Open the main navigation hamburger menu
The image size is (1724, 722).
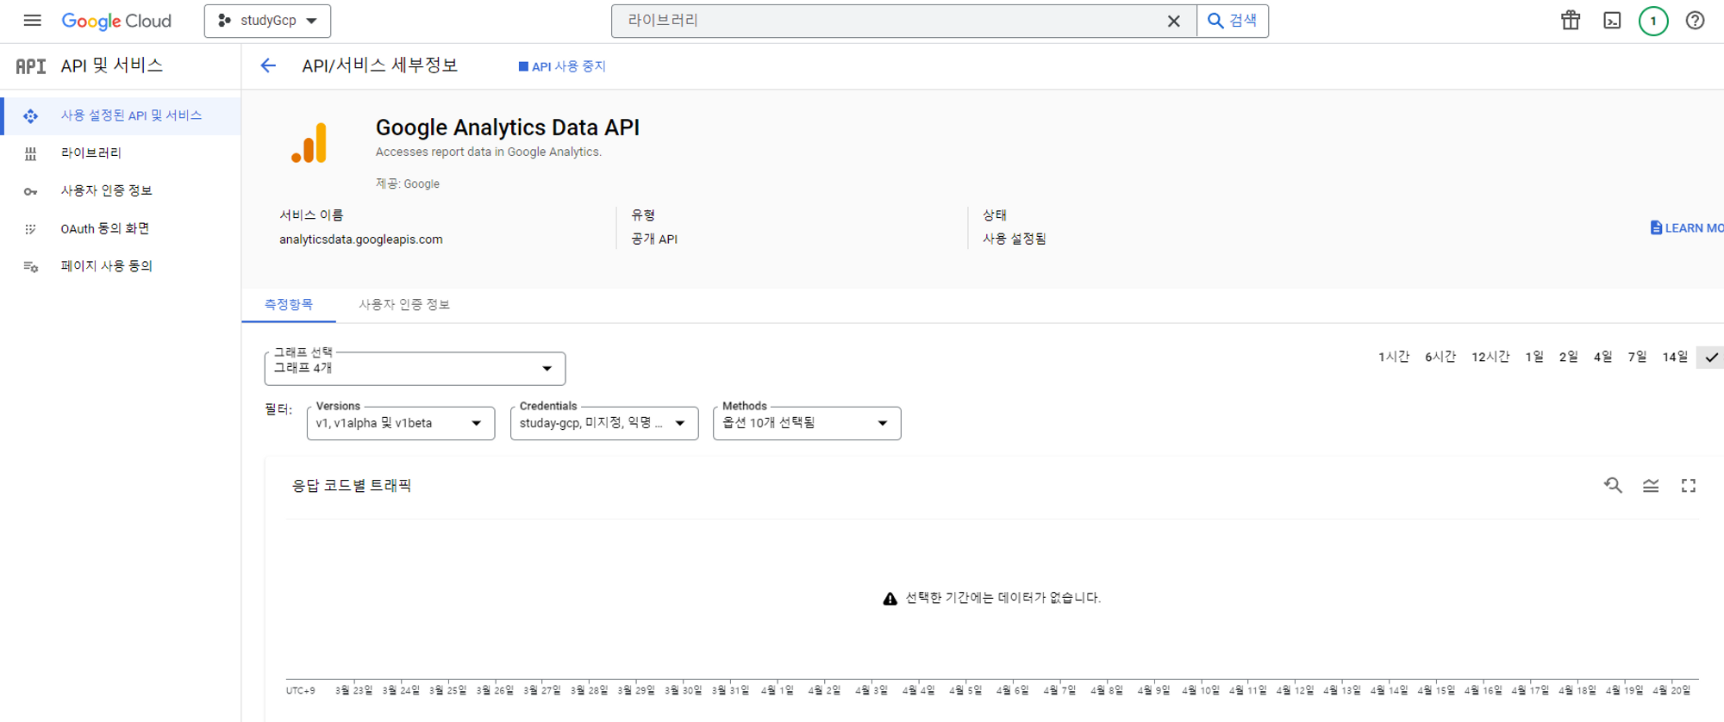pyautogui.click(x=32, y=21)
